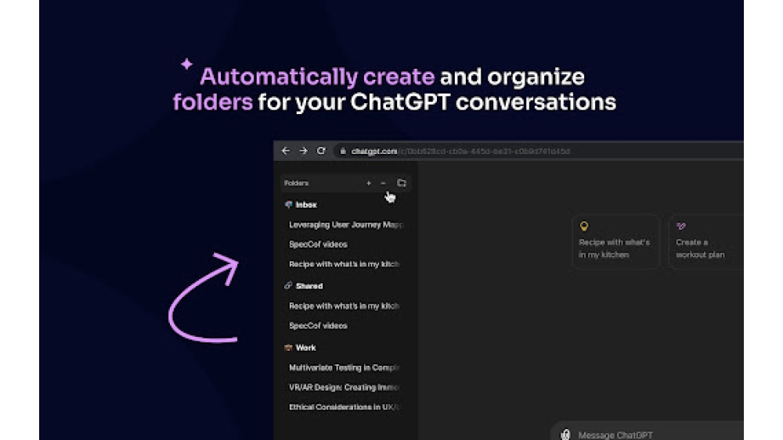Focus the chatgpt.com address bar

click(x=539, y=151)
